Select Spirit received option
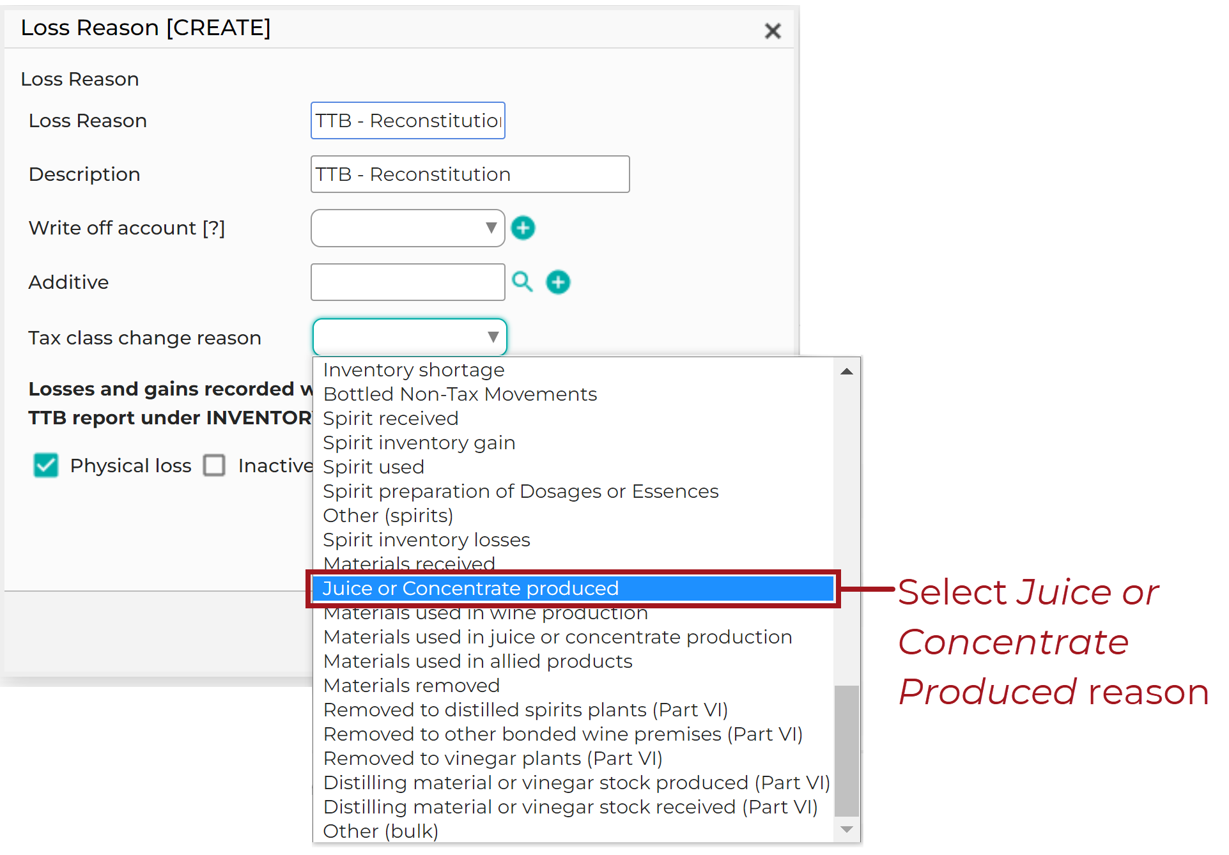Viewport: 1229px width, 855px height. [x=574, y=419]
